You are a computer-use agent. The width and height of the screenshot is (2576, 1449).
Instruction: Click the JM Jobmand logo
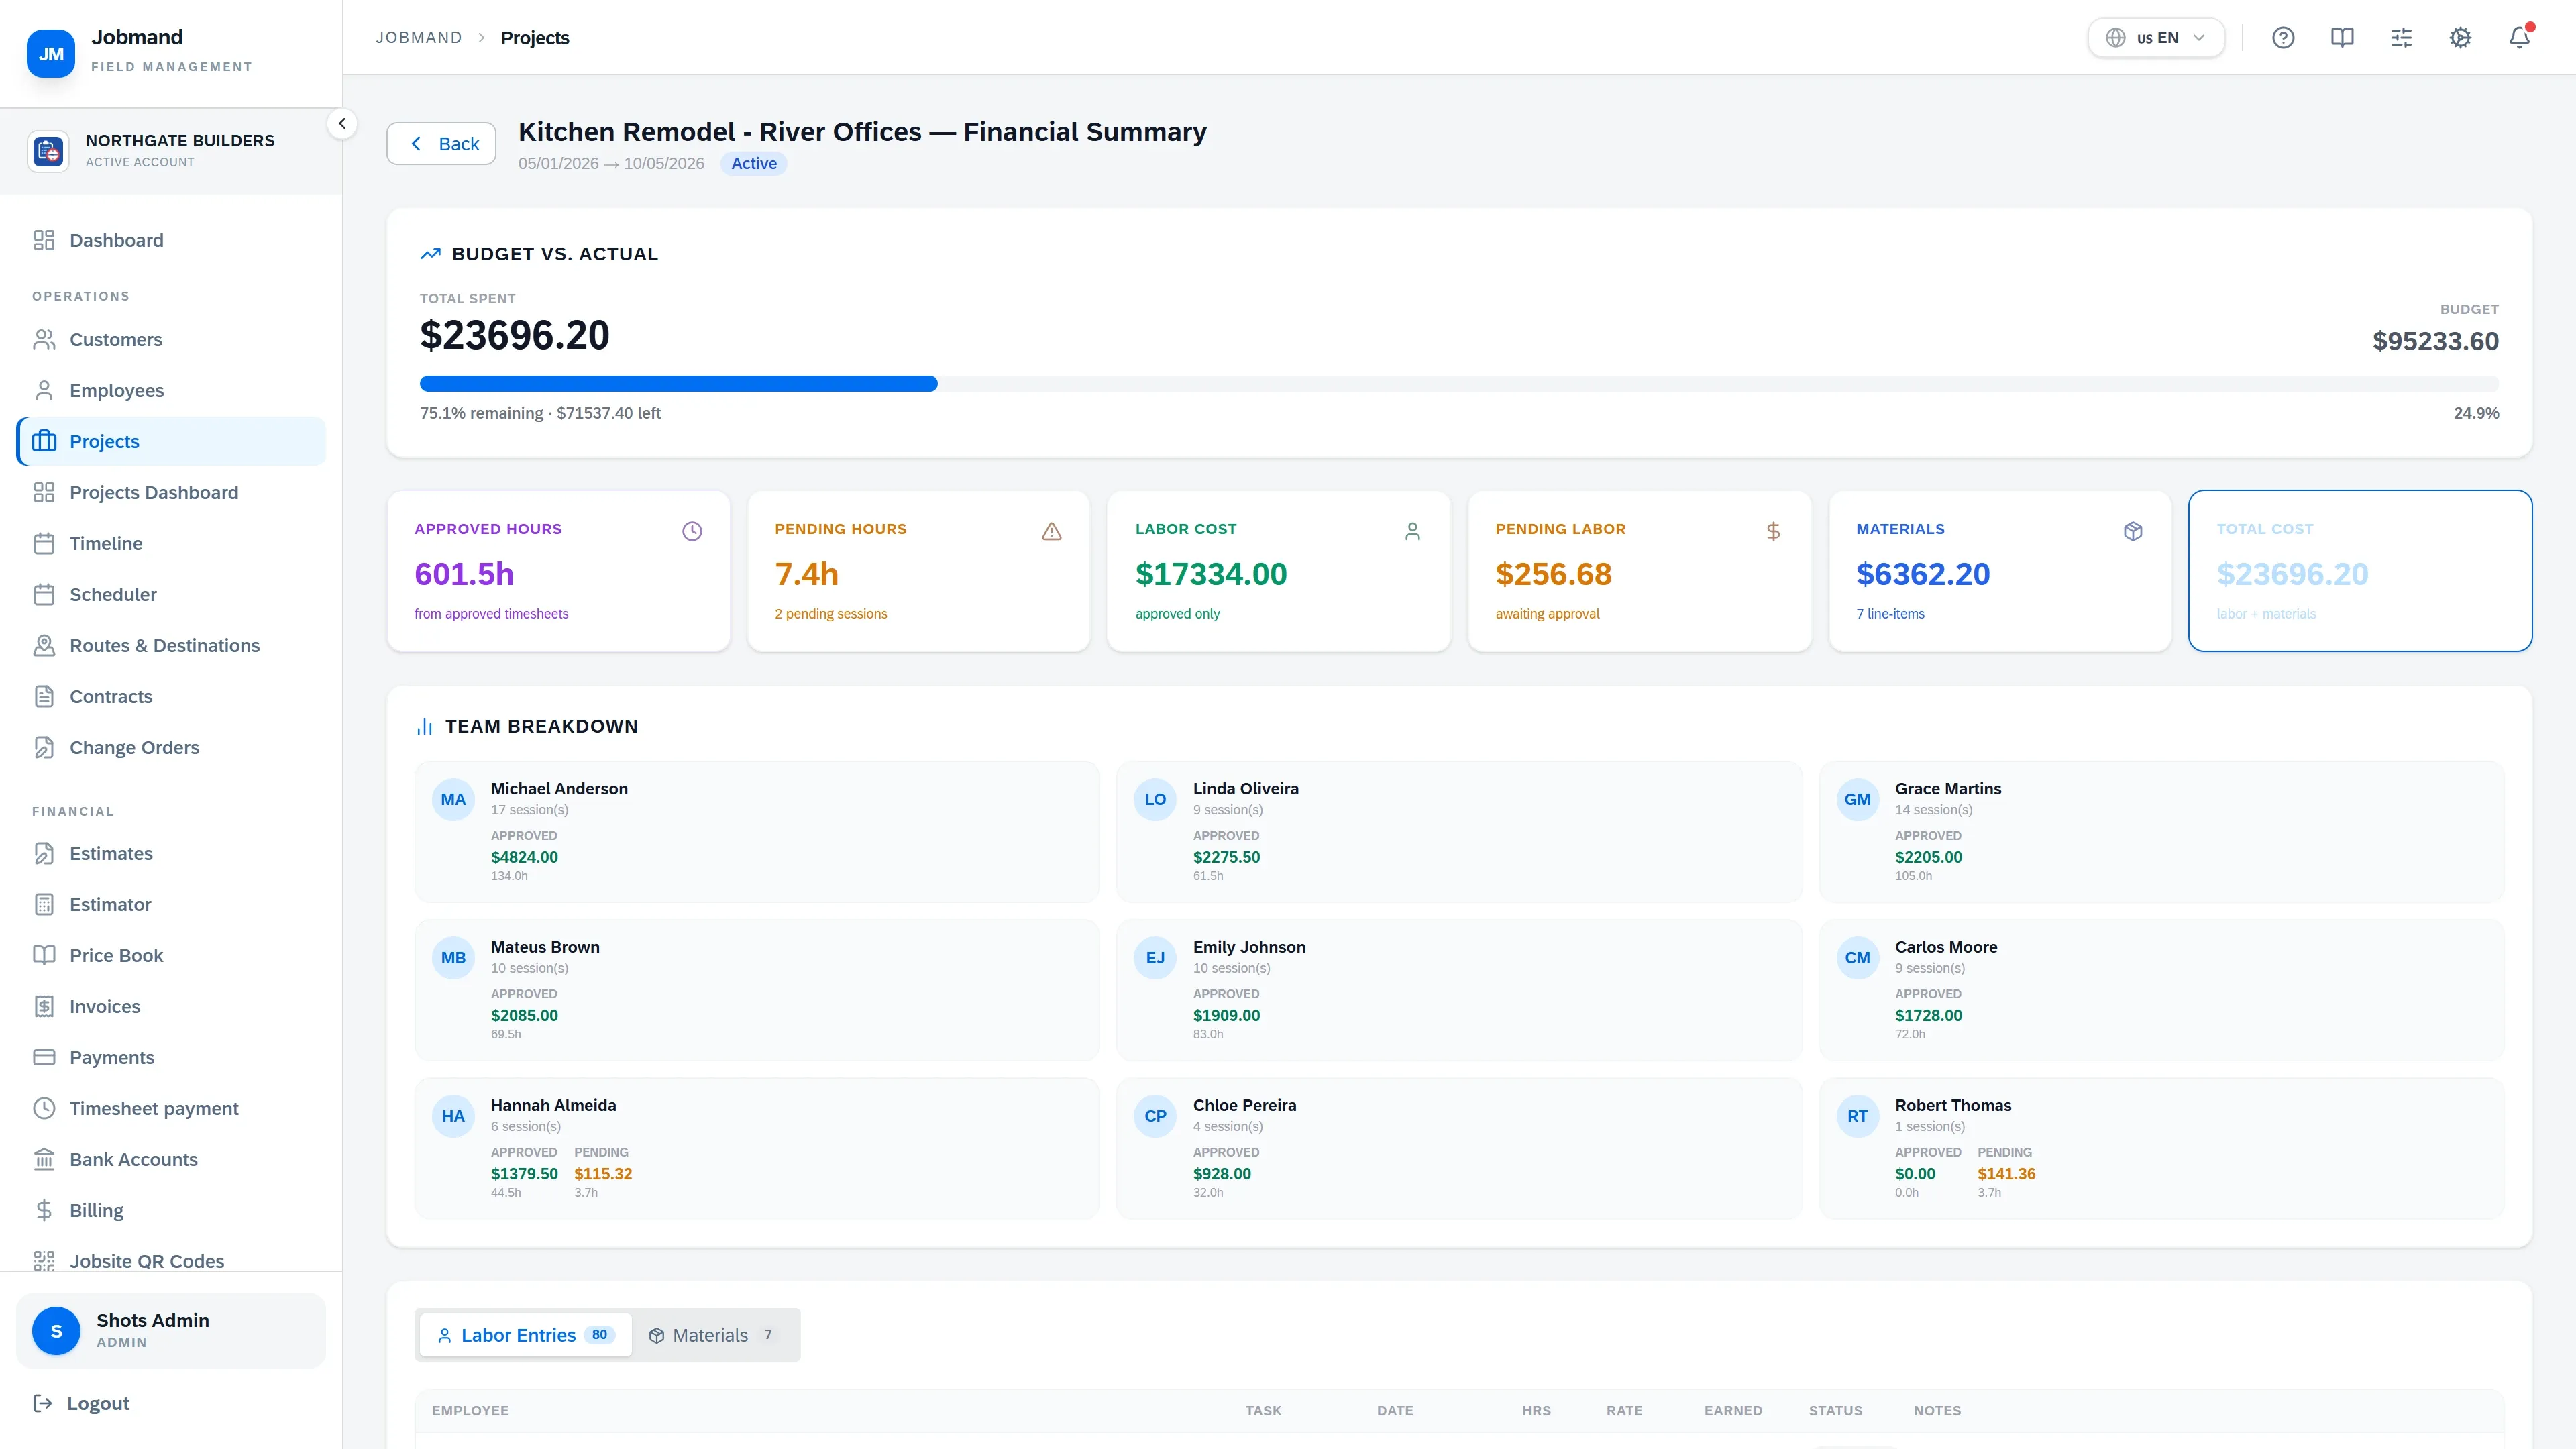click(51, 54)
